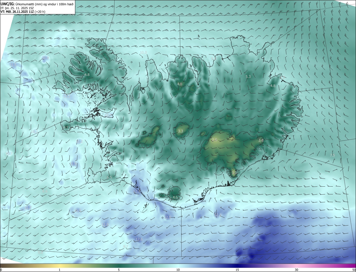Click the 3.0 value label on Öræfajökull

[234, 173]
